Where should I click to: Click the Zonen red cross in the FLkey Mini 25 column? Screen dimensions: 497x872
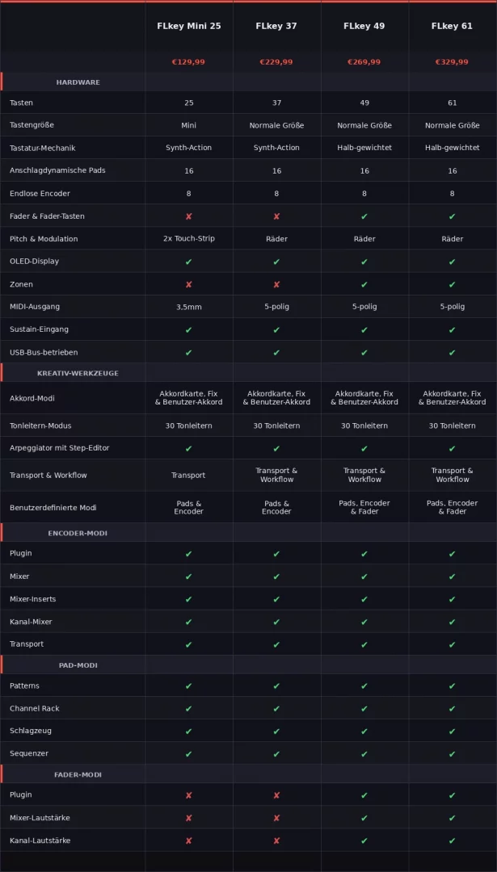188,284
